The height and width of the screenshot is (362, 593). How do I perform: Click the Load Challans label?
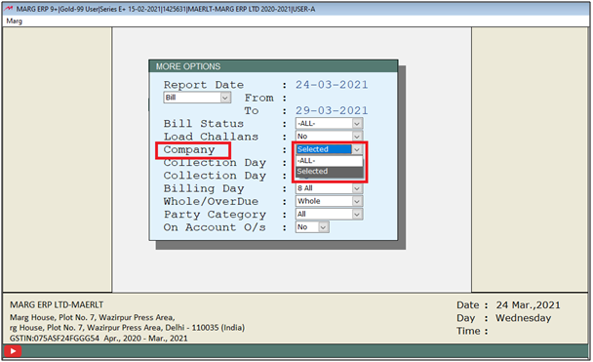pyautogui.click(x=211, y=137)
